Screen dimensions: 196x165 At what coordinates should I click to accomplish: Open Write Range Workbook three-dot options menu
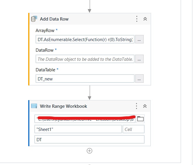tap(137, 106)
